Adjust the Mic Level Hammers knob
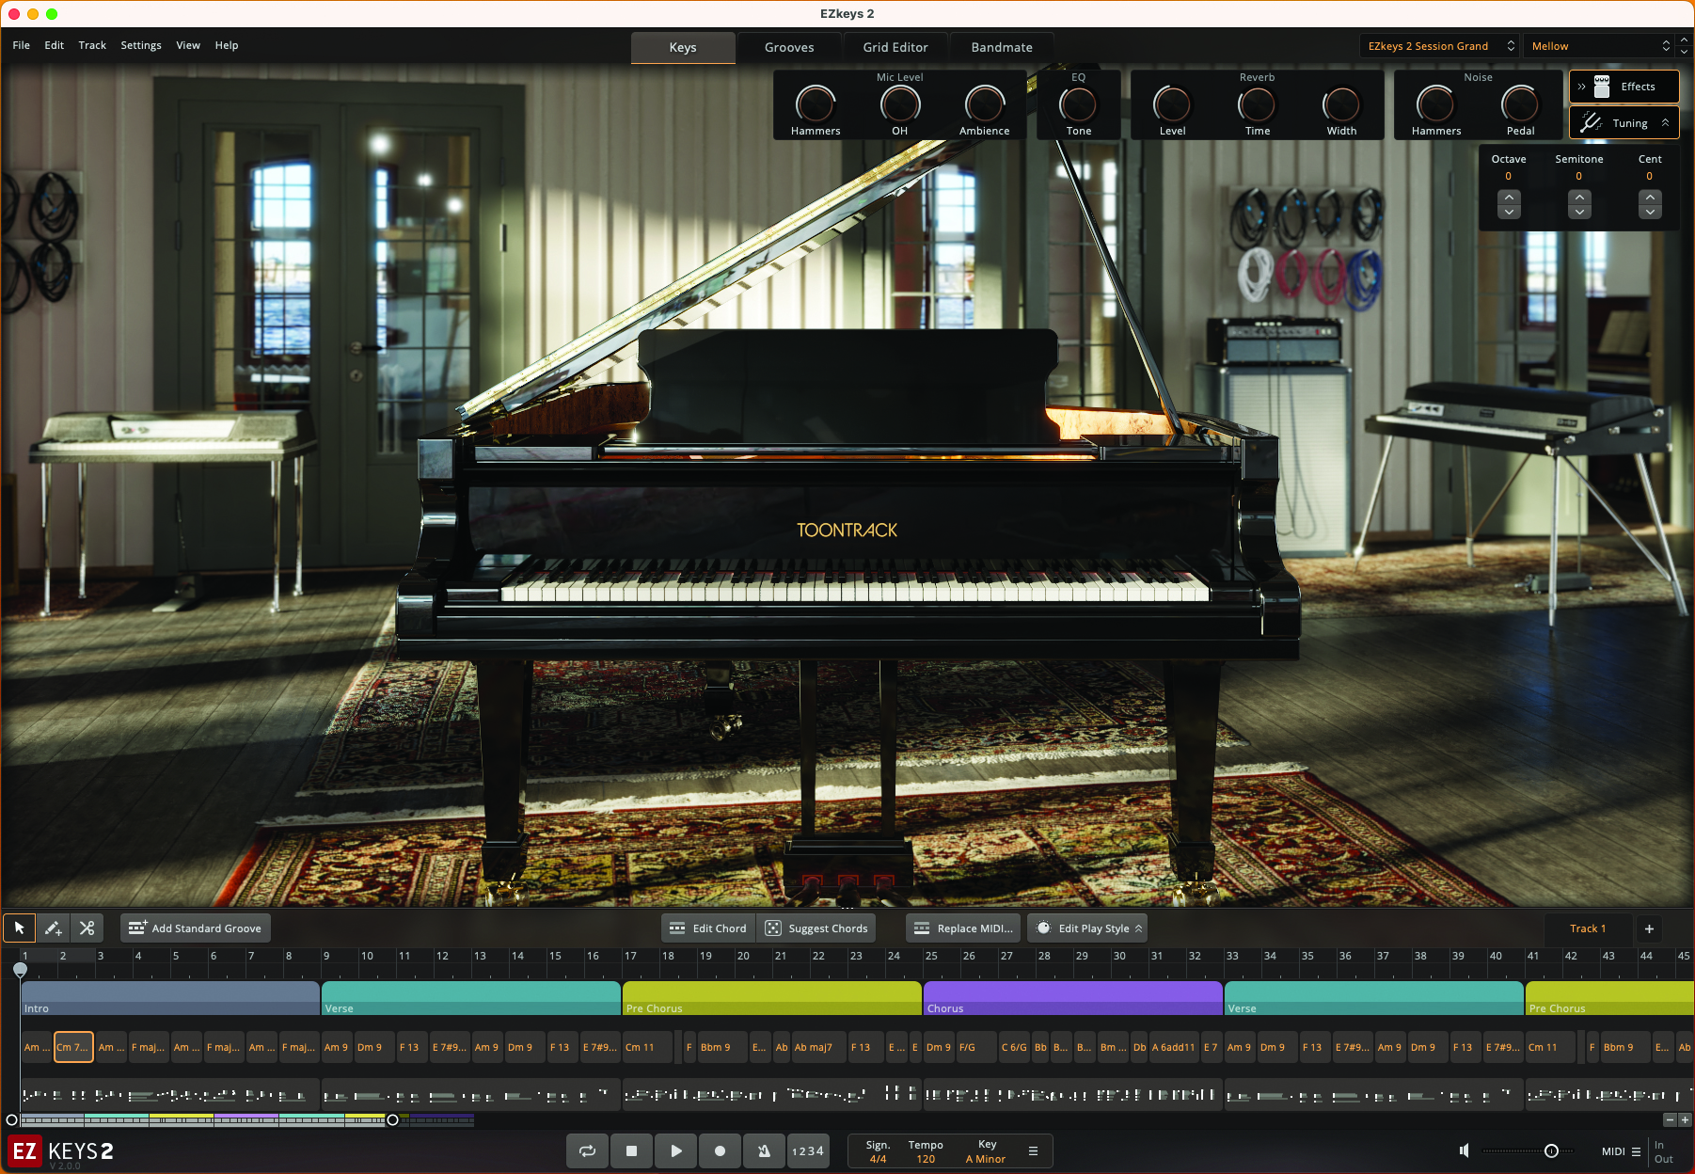 tap(816, 104)
